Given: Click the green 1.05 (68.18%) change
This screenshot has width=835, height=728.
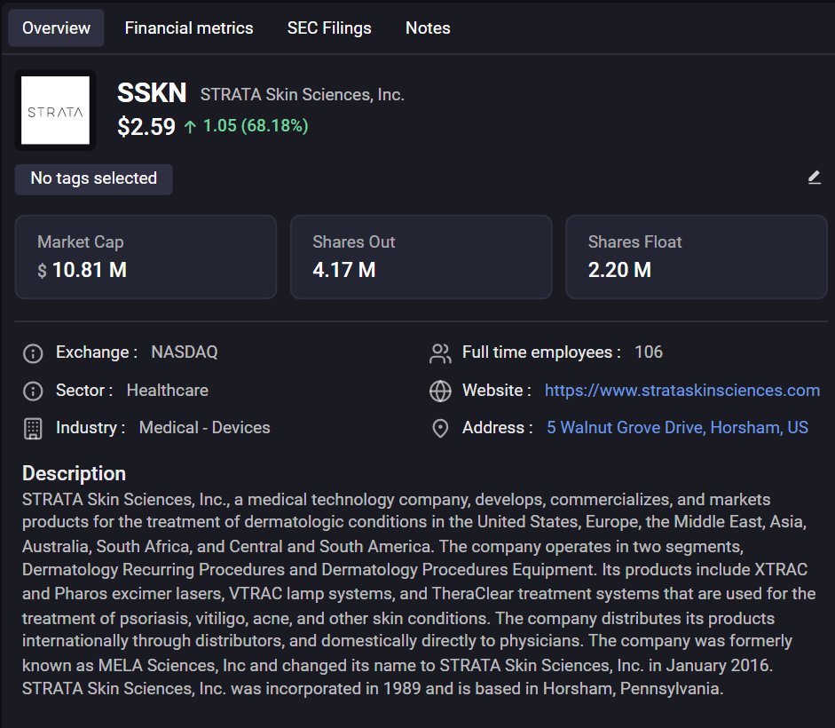Looking at the screenshot, I should (x=256, y=126).
